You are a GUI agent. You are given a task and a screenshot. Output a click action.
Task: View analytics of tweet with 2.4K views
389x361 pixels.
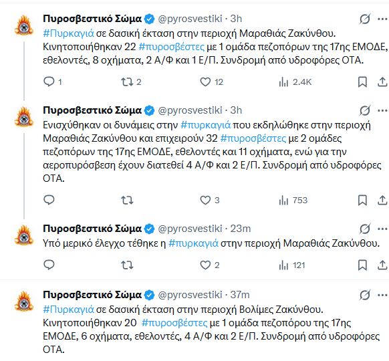tap(283, 82)
